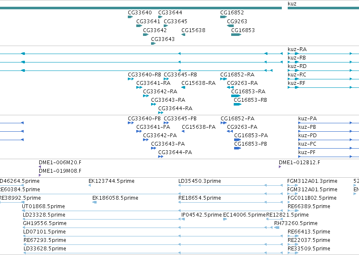The width and height of the screenshot is (359, 255).
Task: Select the CG33642-RA transcript label
Action: [x=160, y=92]
